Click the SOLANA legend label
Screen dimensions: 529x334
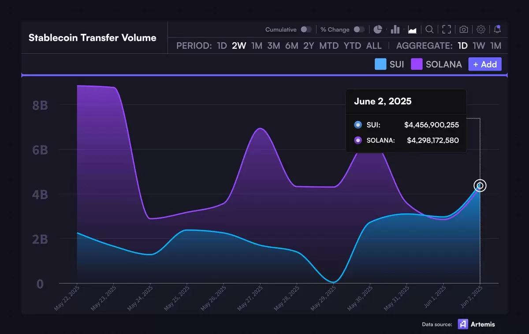[444, 64]
